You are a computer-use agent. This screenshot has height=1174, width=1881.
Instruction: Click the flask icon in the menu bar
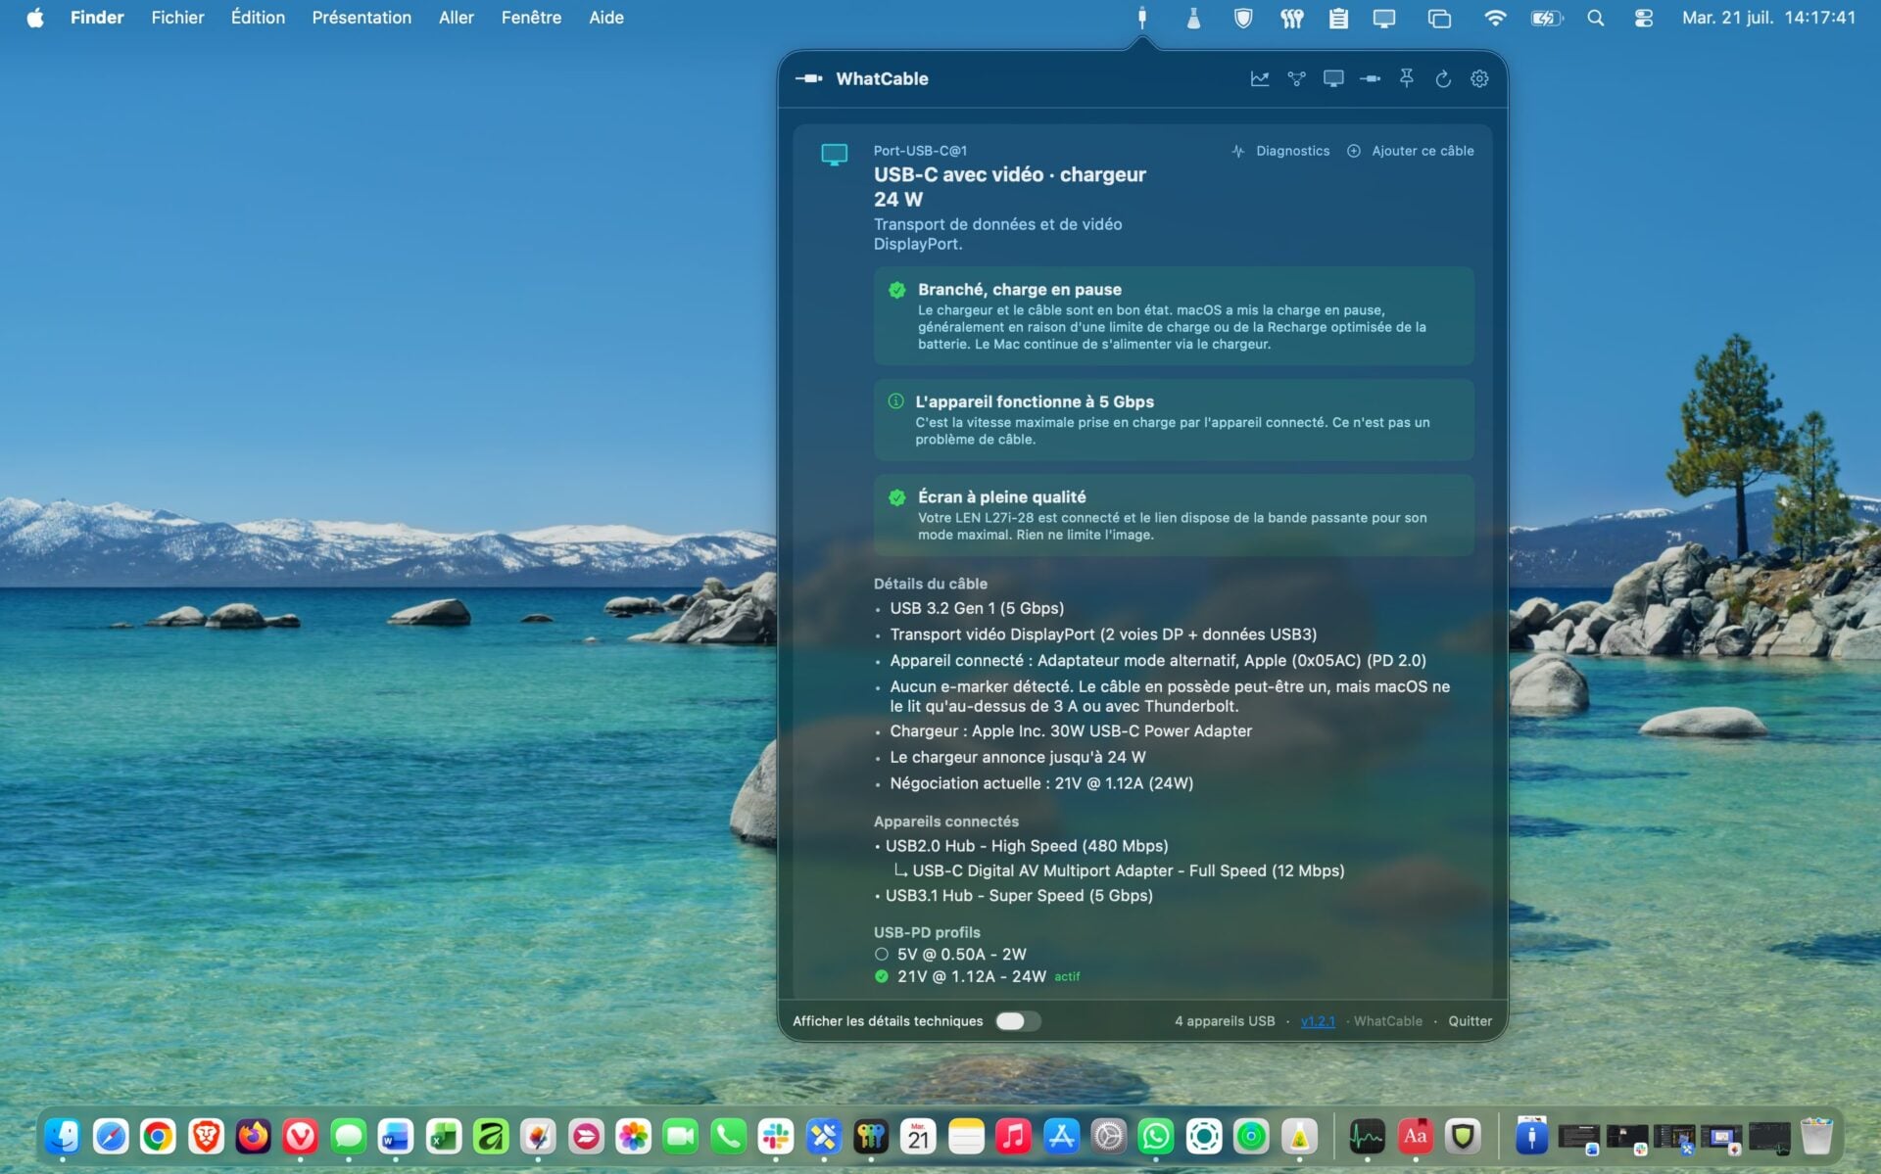pos(1193,18)
